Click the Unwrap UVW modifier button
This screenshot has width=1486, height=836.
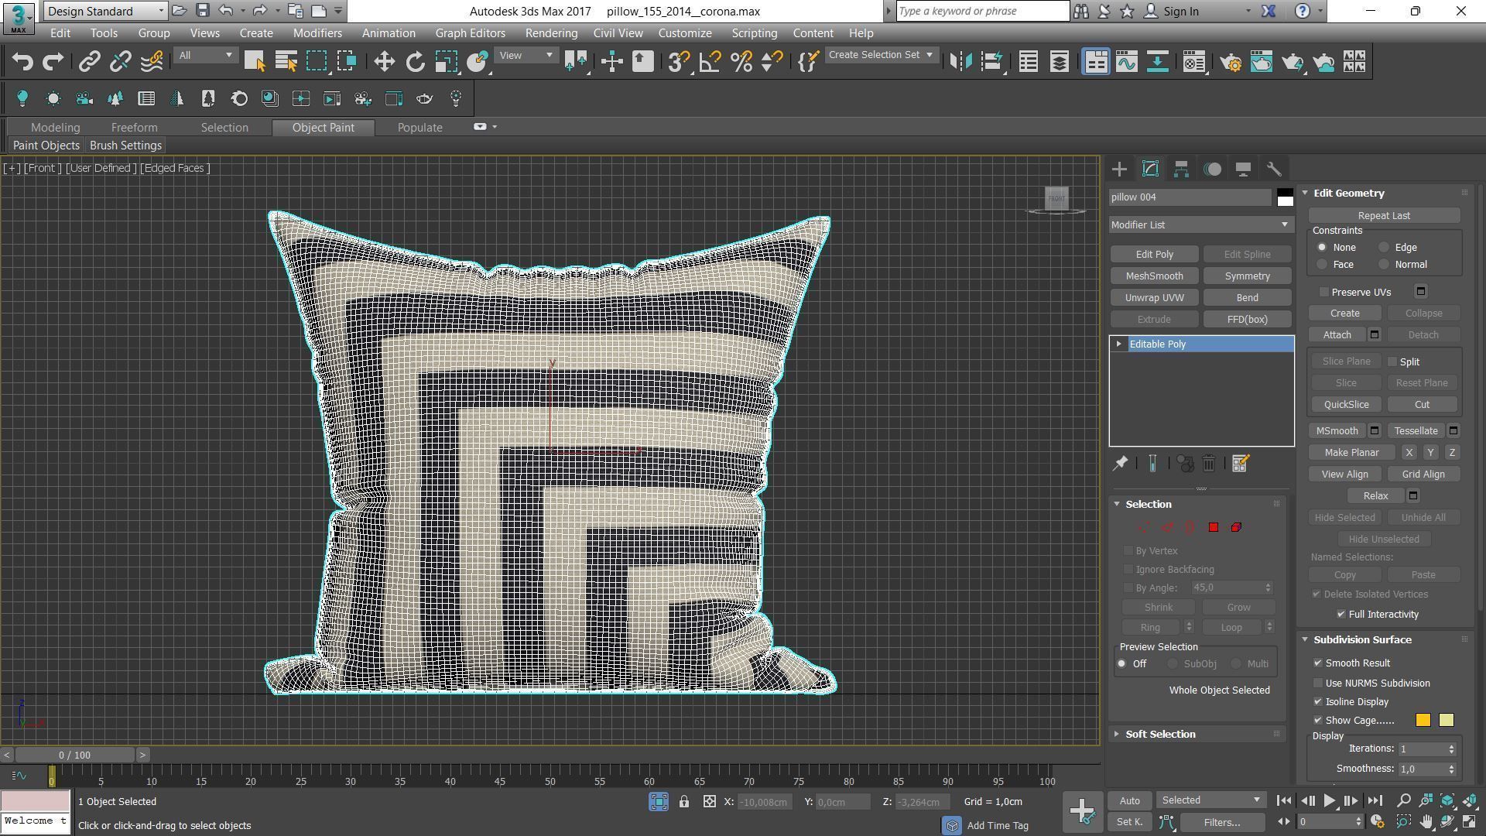pos(1154,297)
